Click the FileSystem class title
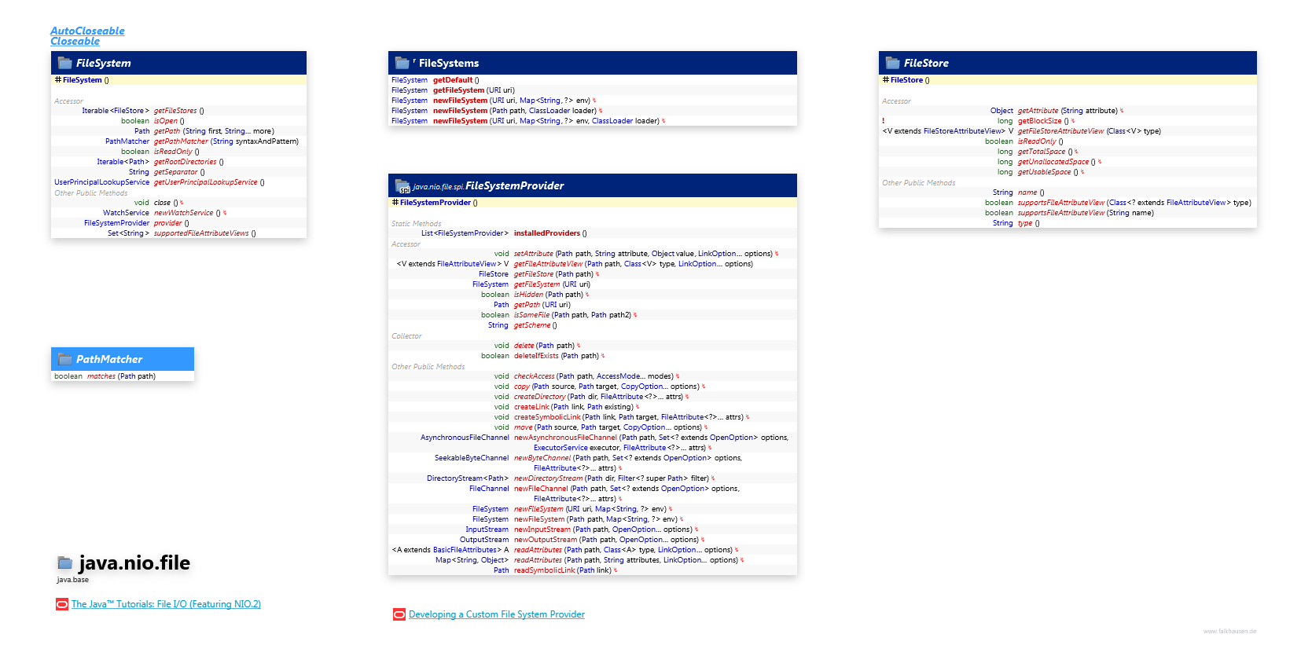 coord(104,63)
